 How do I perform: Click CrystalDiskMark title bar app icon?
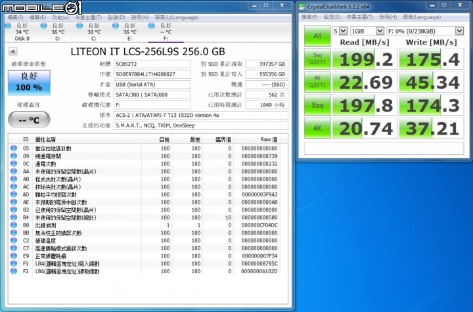(302, 7)
